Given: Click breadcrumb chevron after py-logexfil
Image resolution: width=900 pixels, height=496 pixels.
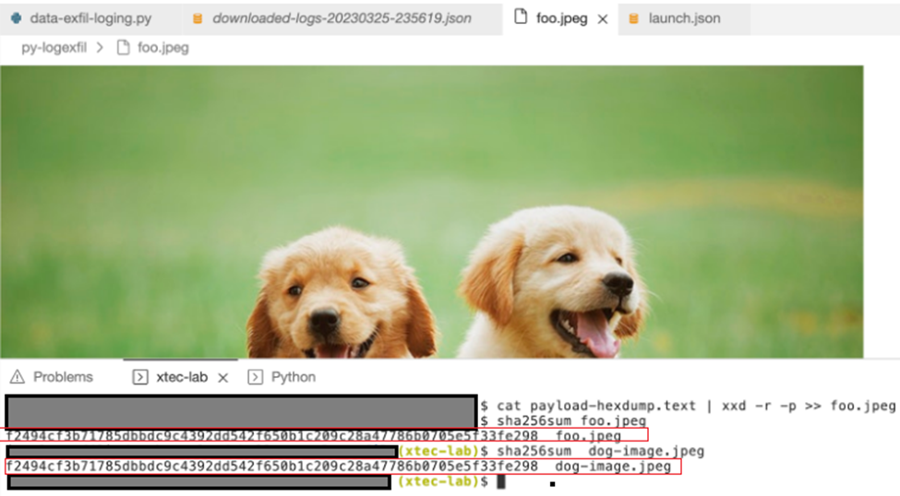Looking at the screenshot, I should [x=101, y=48].
